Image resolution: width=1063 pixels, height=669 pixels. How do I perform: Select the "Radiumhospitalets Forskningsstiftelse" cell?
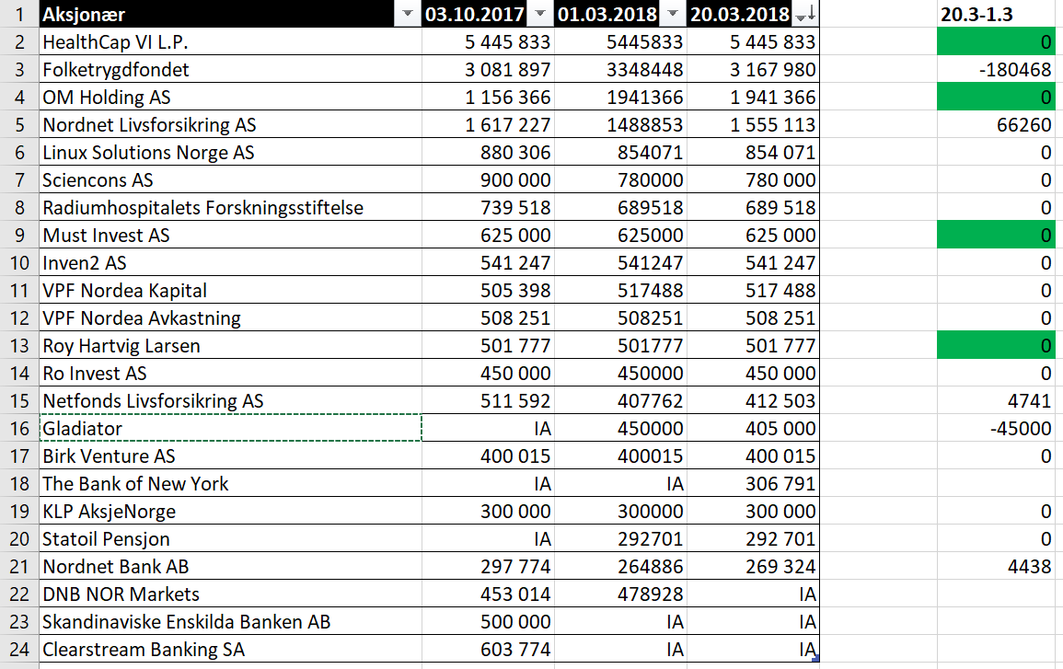(x=230, y=207)
